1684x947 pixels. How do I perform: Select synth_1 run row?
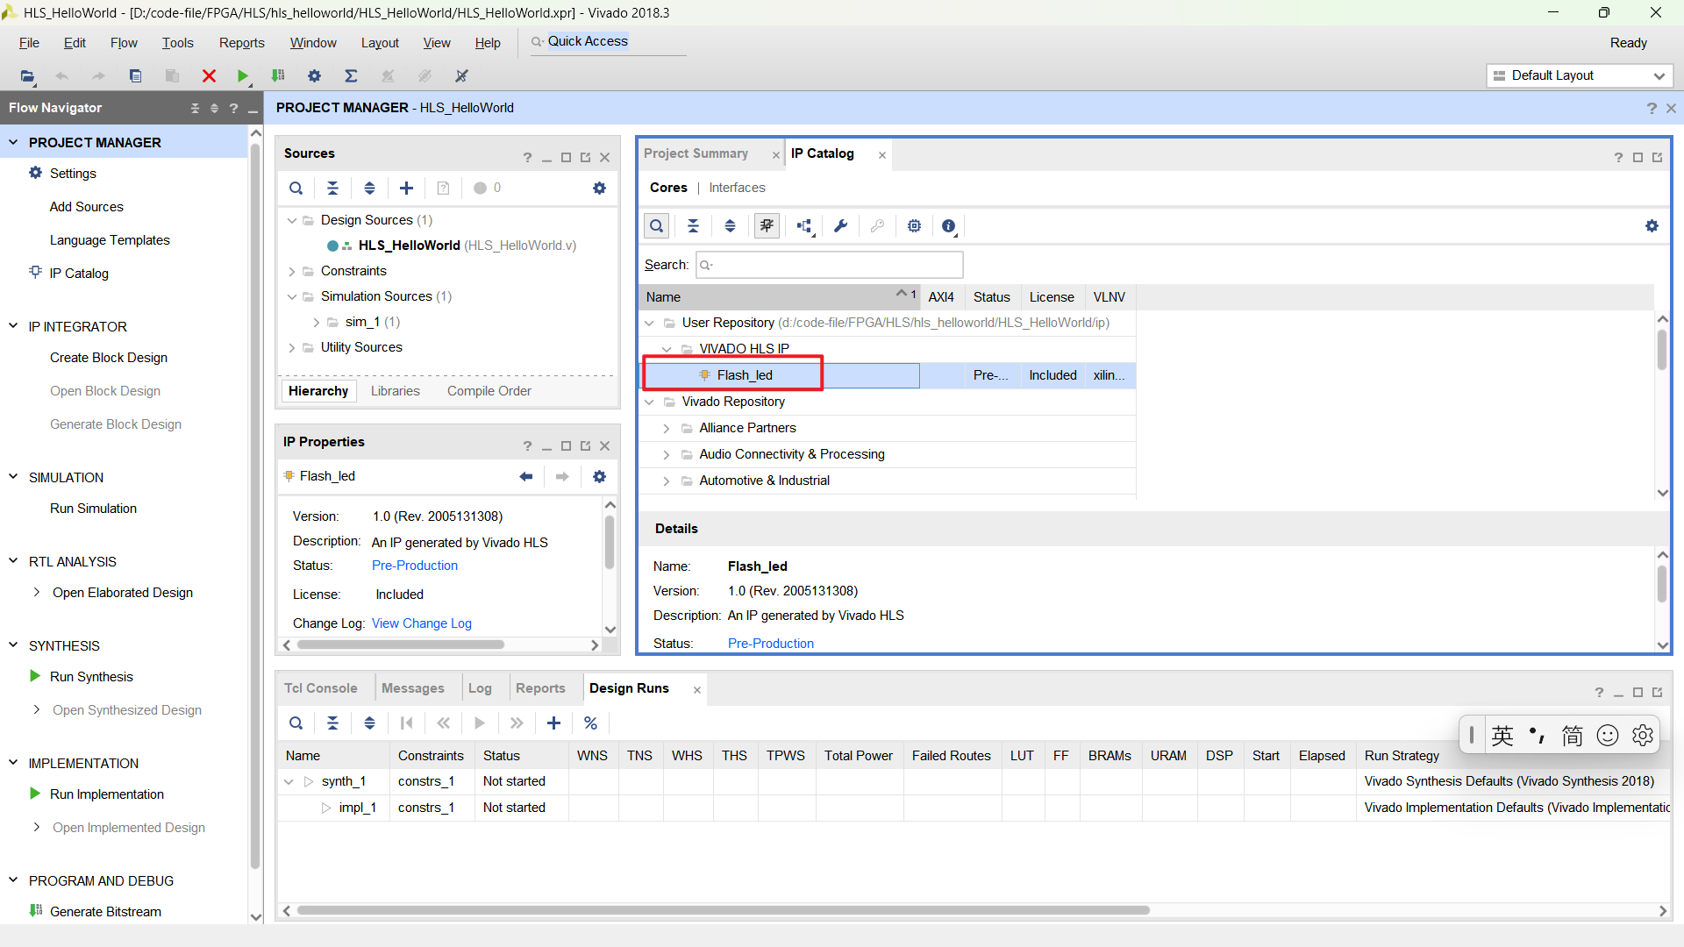343,781
